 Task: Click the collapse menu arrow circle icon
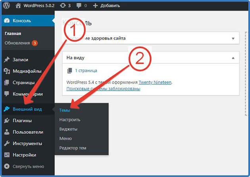coord(7,166)
